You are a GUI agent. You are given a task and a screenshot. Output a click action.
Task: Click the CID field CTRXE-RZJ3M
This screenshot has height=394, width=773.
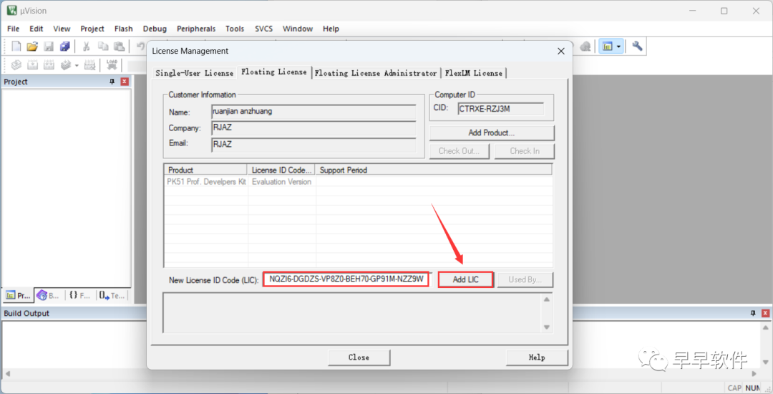click(x=500, y=109)
